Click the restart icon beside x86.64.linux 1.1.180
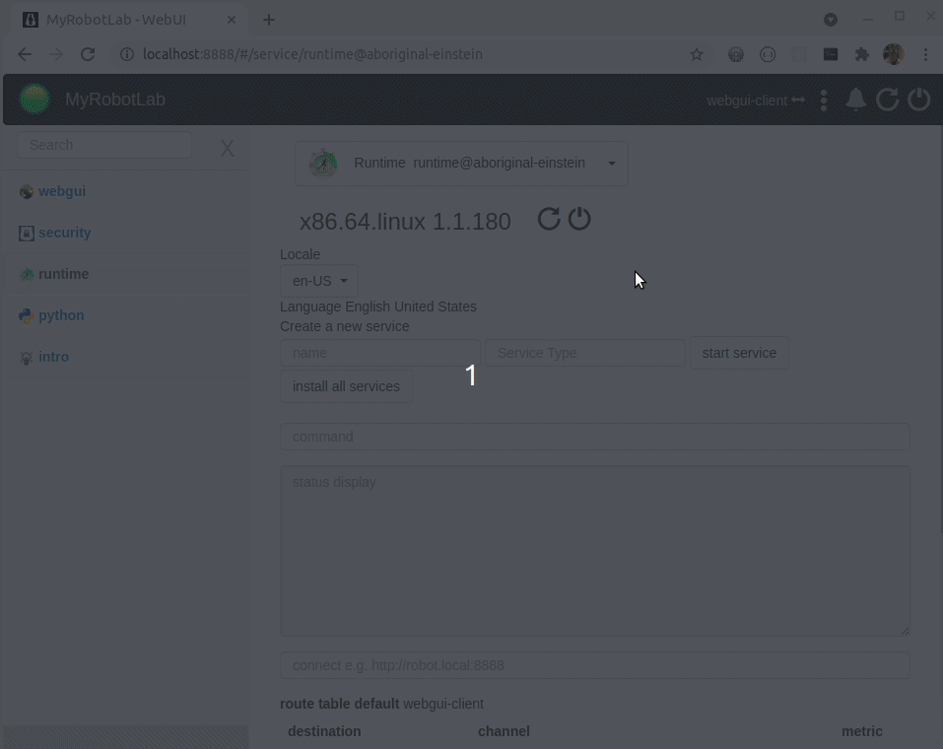The width and height of the screenshot is (943, 749). [549, 219]
